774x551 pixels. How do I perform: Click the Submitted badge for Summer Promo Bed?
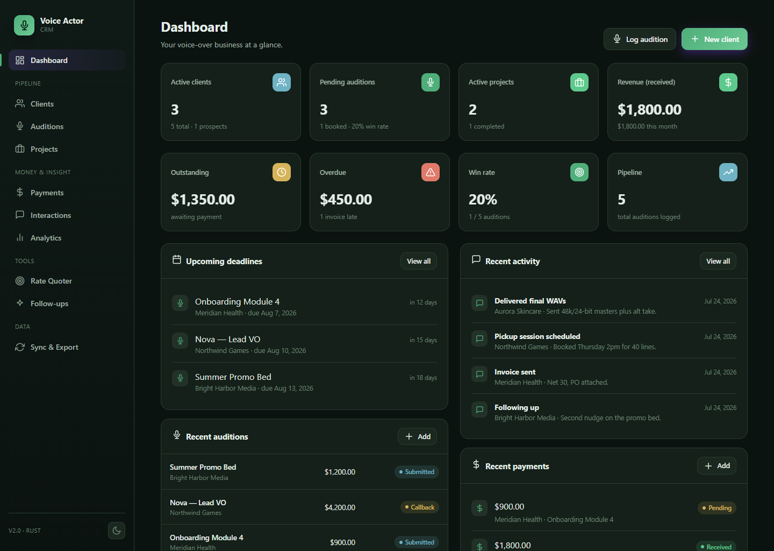417,472
